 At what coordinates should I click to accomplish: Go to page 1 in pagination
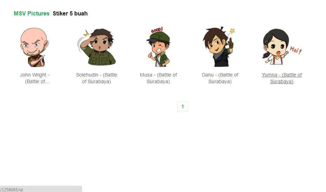coord(182,106)
